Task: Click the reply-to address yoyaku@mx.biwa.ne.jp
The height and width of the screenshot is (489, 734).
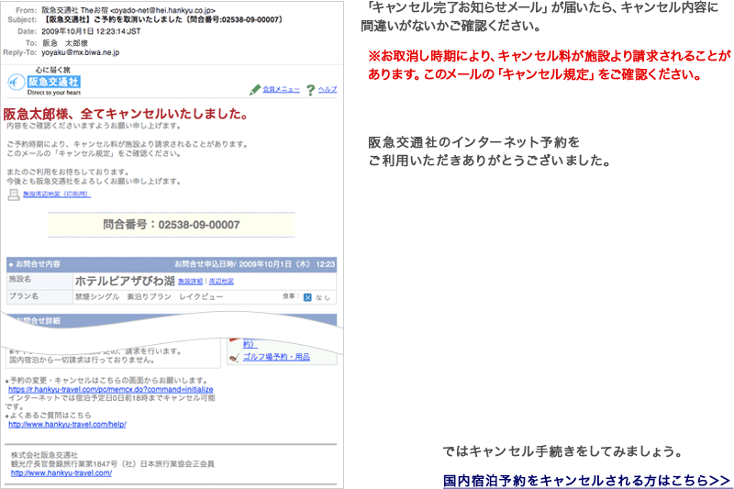Action: [x=80, y=52]
